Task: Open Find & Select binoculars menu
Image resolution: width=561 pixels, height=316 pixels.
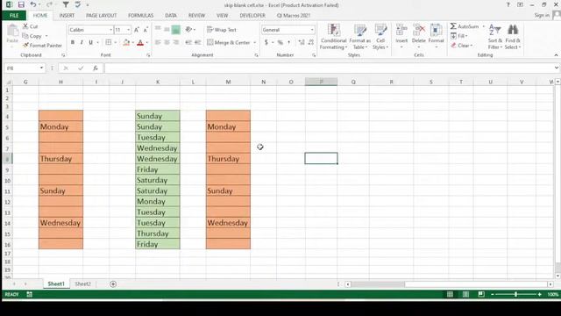Action: (513, 37)
